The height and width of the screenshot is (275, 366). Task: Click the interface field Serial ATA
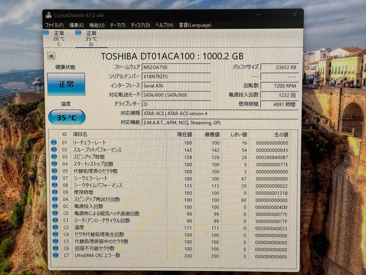[176, 86]
